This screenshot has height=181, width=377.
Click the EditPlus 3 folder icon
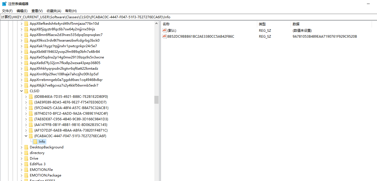pyautogui.click(x=26, y=164)
